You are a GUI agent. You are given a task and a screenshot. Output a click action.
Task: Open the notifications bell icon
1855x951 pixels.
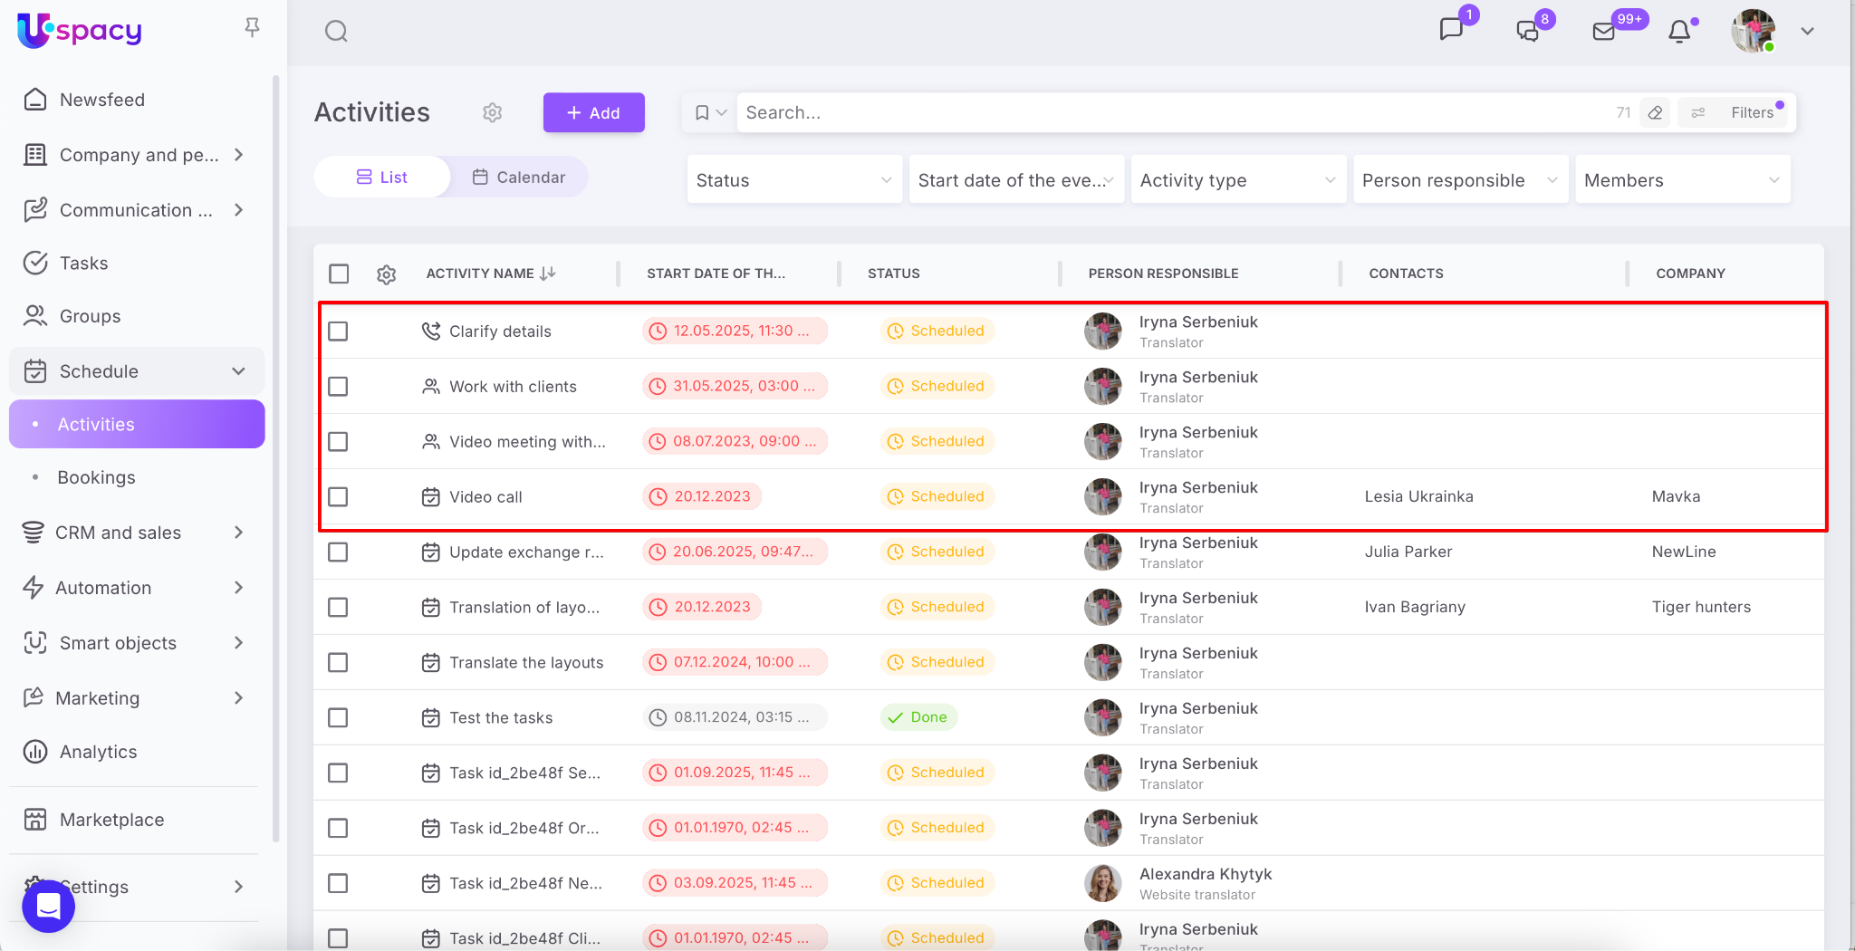[1679, 32]
